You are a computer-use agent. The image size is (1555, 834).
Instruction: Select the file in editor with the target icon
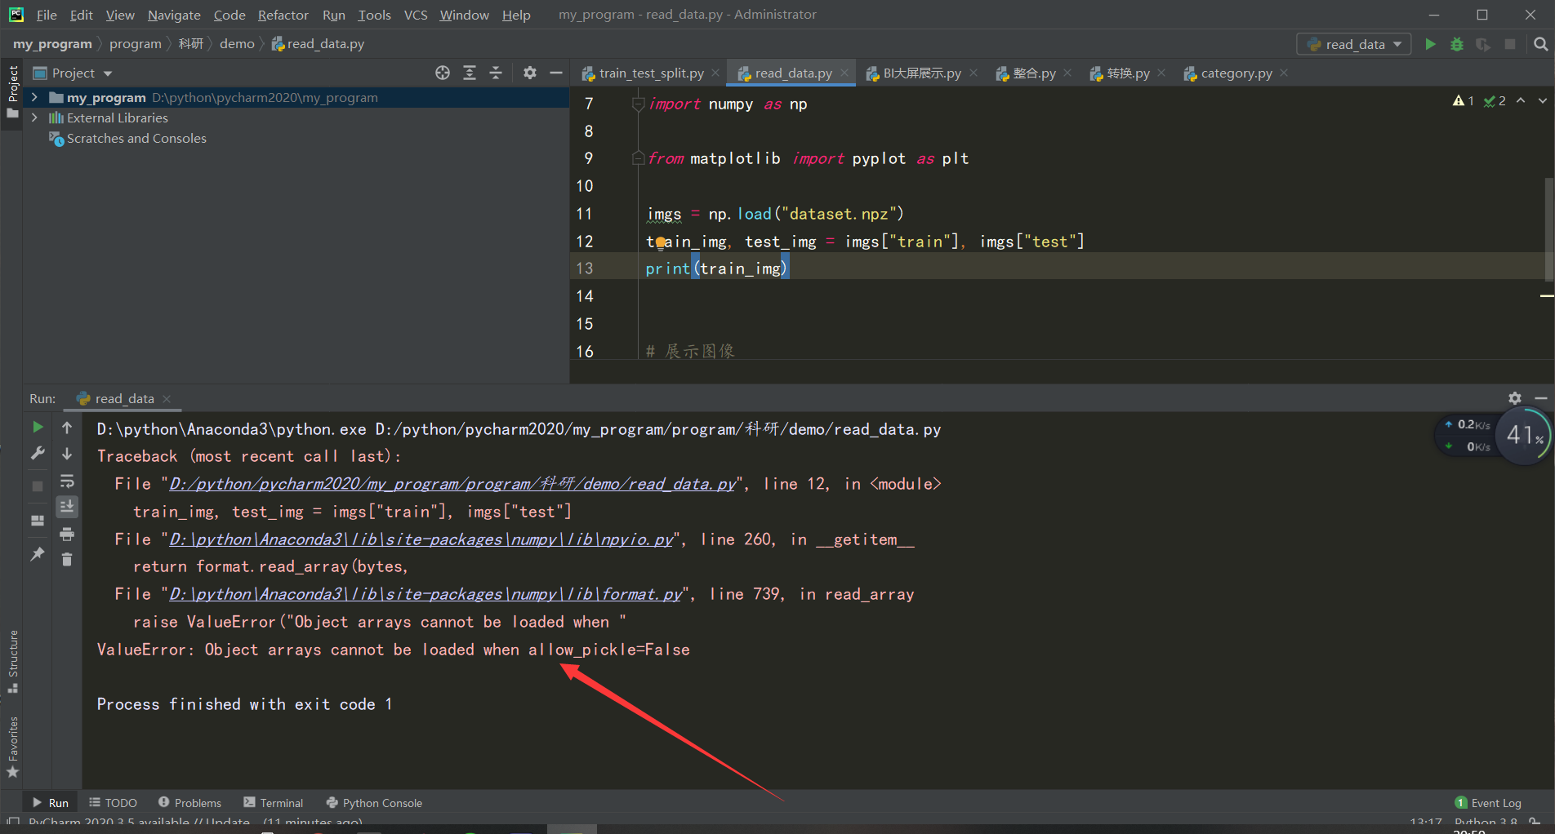(x=442, y=73)
